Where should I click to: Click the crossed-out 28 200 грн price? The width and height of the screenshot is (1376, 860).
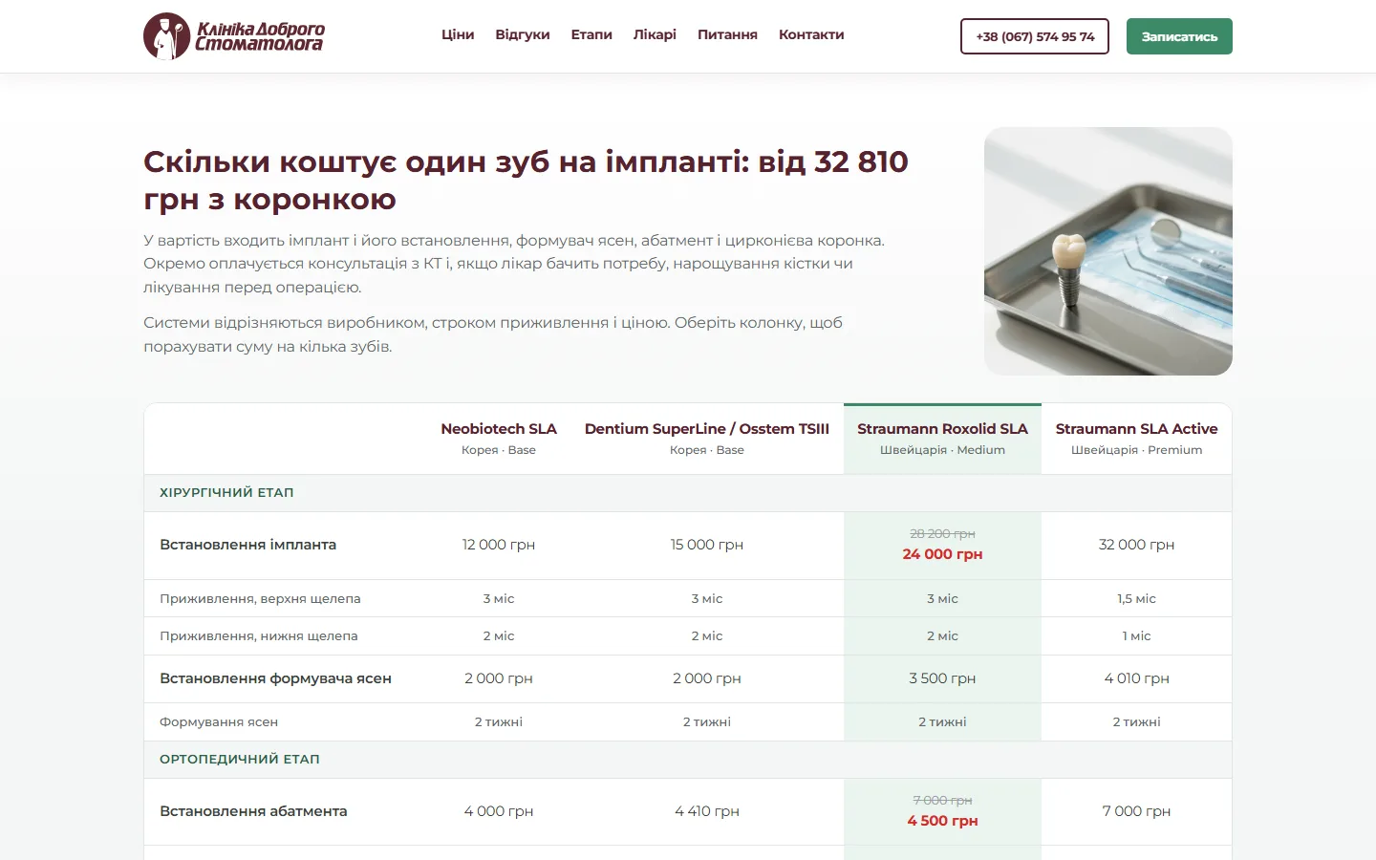click(x=942, y=534)
